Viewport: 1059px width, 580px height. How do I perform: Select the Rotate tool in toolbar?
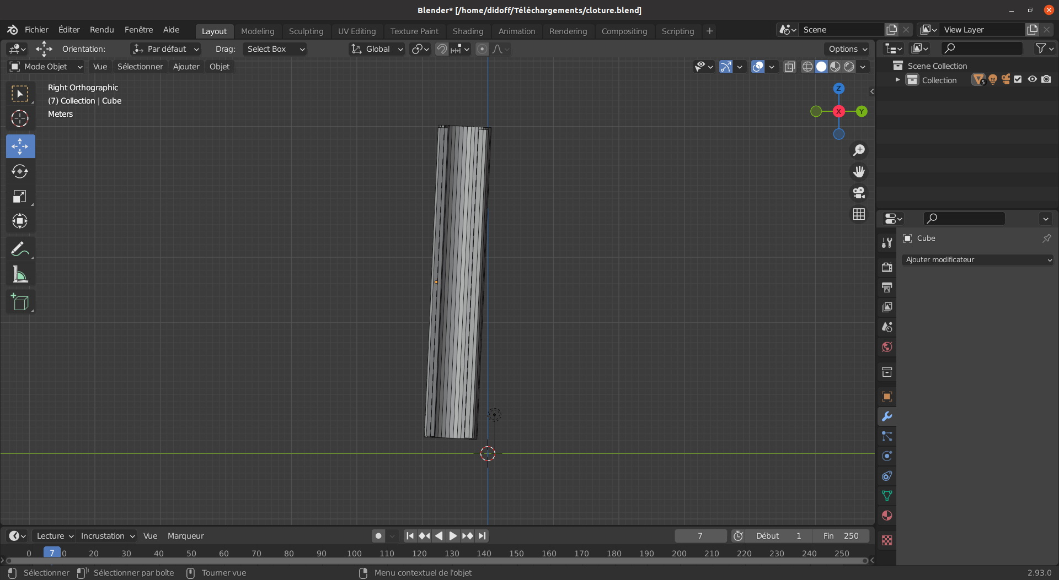click(x=20, y=171)
